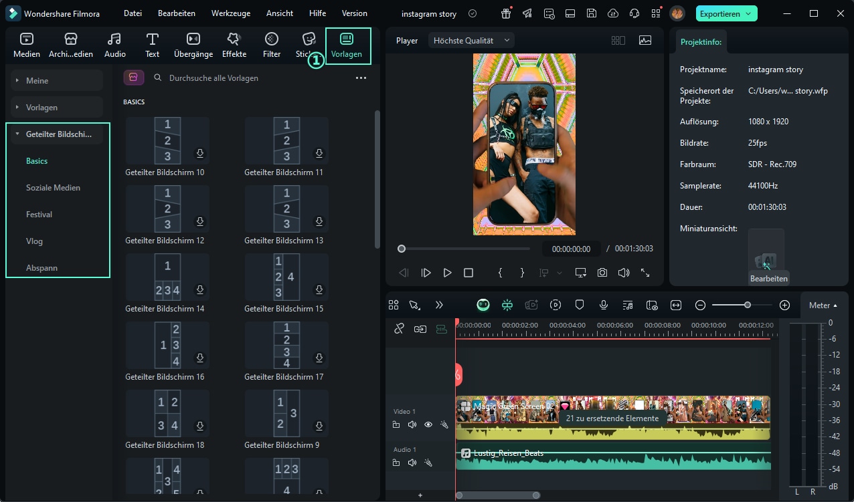Toggle lock on the Audio 1 track

coord(396,463)
